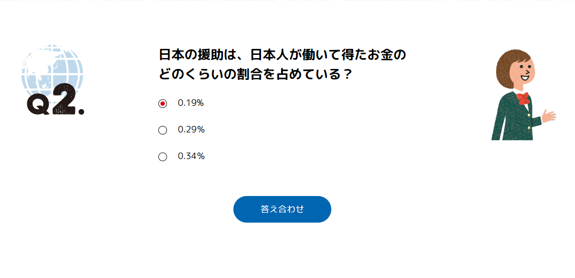Click the period after Q2
575x278 pixels.
(82, 112)
